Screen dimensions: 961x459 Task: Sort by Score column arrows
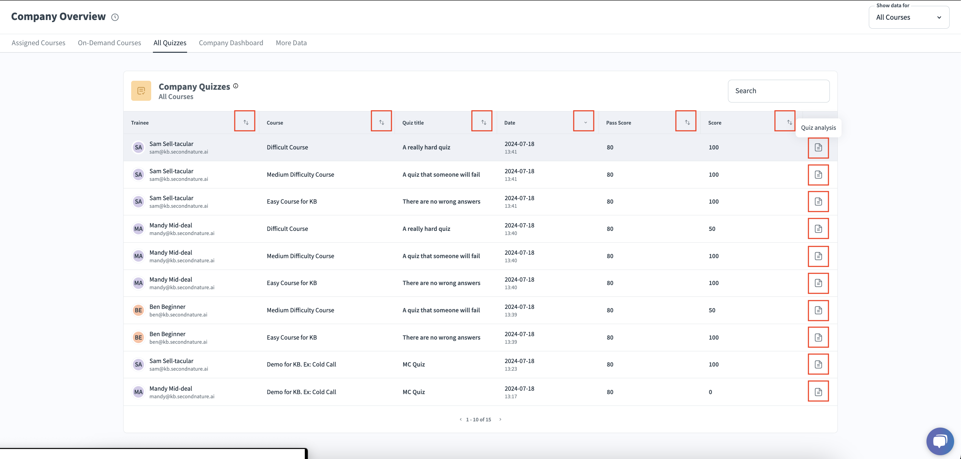(789, 122)
